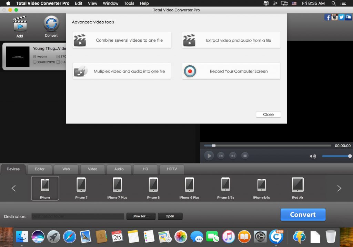Viewport: 353px width, 247px height.
Task: Switch to the Audio tab
Action: [x=119, y=169]
